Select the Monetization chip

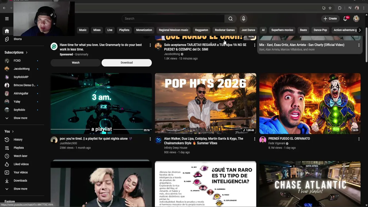(144, 30)
